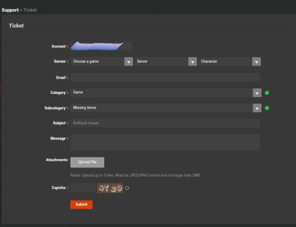Screen dimensions: 296x227
Task: Click the redacted Account field
Action: 101,46
